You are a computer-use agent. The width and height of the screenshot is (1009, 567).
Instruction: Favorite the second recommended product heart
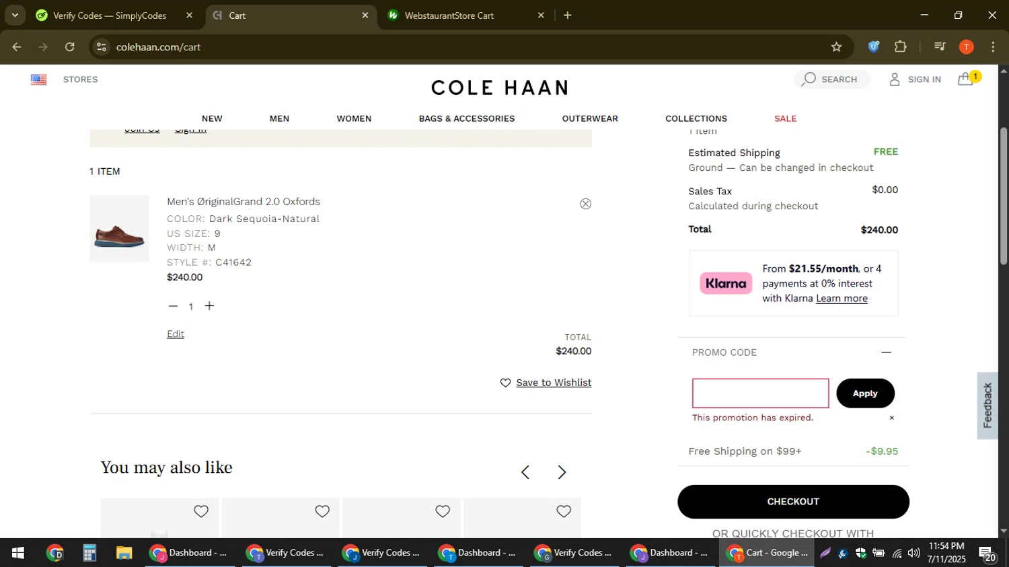pyautogui.click(x=322, y=512)
